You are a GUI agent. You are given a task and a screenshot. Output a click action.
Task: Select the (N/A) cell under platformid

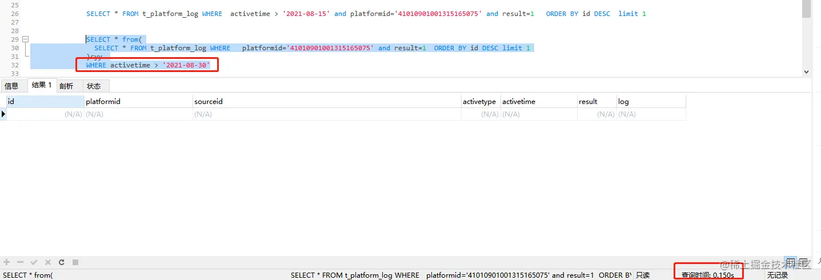(138, 114)
